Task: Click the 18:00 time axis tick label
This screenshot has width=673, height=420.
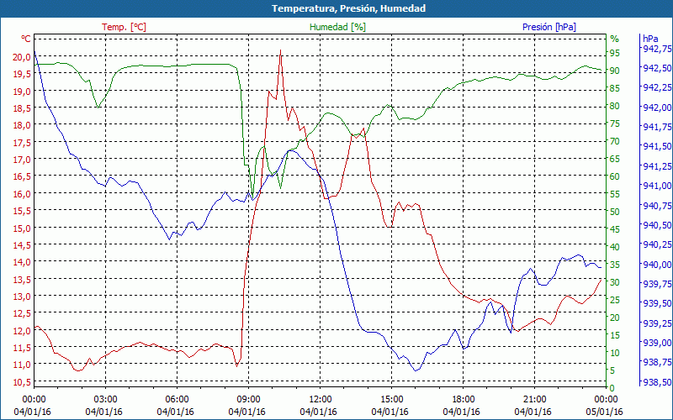Action: (463, 399)
